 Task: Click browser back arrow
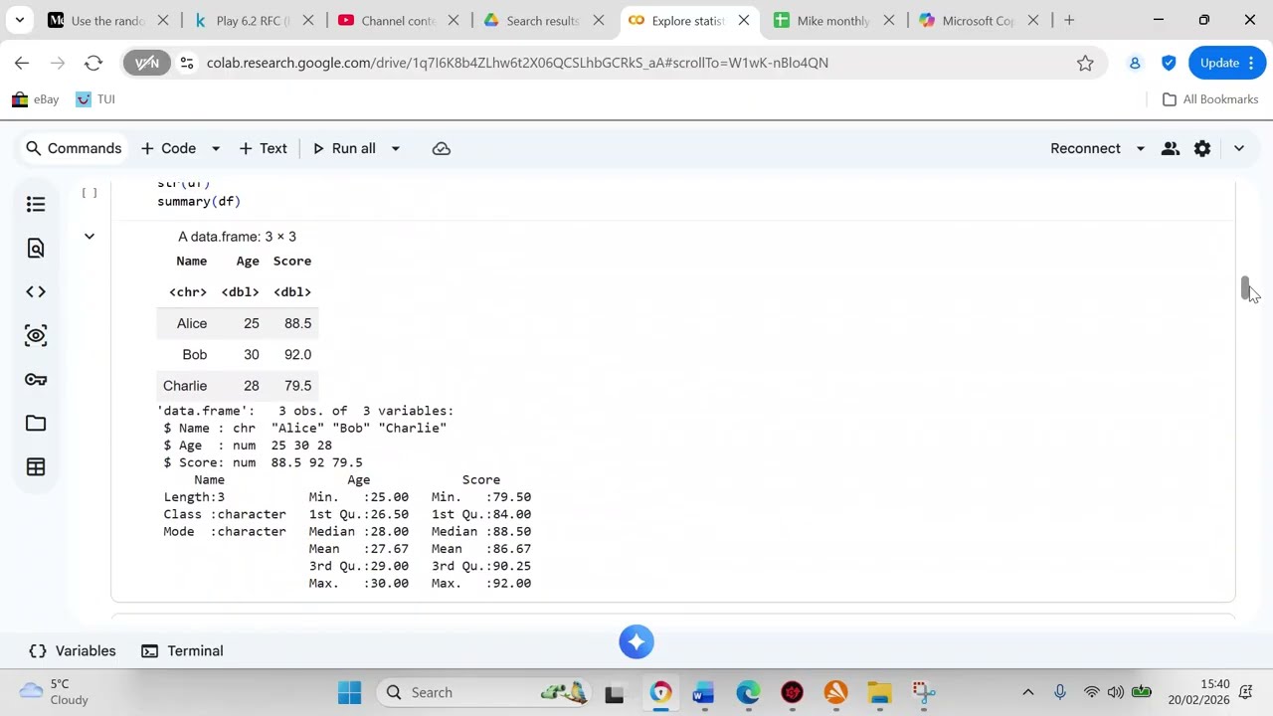pos(22,63)
